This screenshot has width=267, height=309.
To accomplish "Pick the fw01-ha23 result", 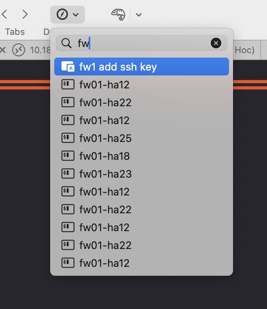I will tap(106, 174).
